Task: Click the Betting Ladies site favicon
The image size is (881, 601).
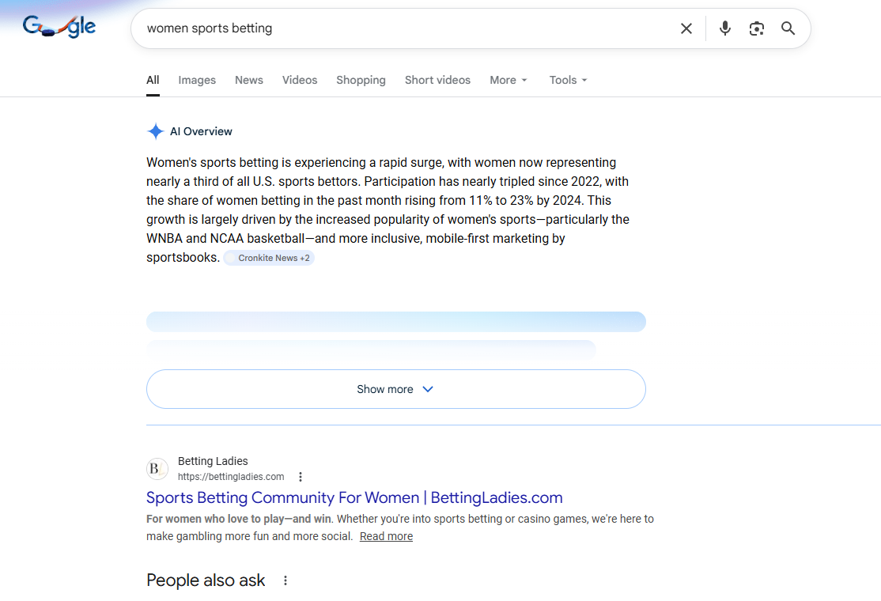Action: pyautogui.click(x=157, y=469)
